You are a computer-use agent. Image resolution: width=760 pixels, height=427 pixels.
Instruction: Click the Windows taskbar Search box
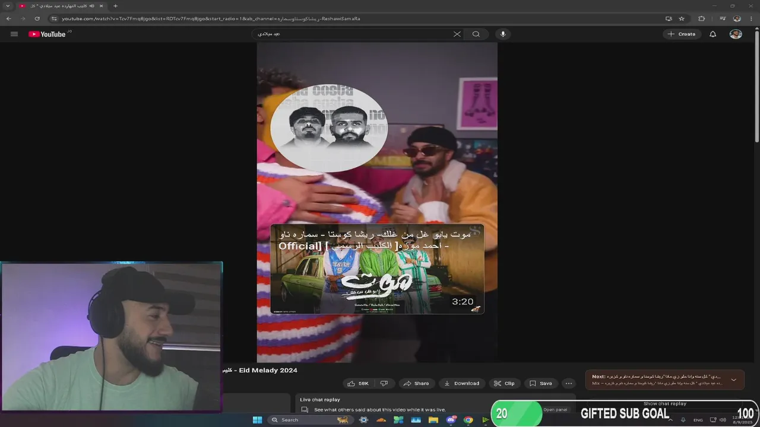309,420
